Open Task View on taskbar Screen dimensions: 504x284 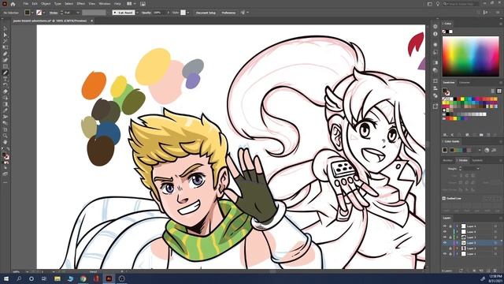pyautogui.click(x=44, y=278)
